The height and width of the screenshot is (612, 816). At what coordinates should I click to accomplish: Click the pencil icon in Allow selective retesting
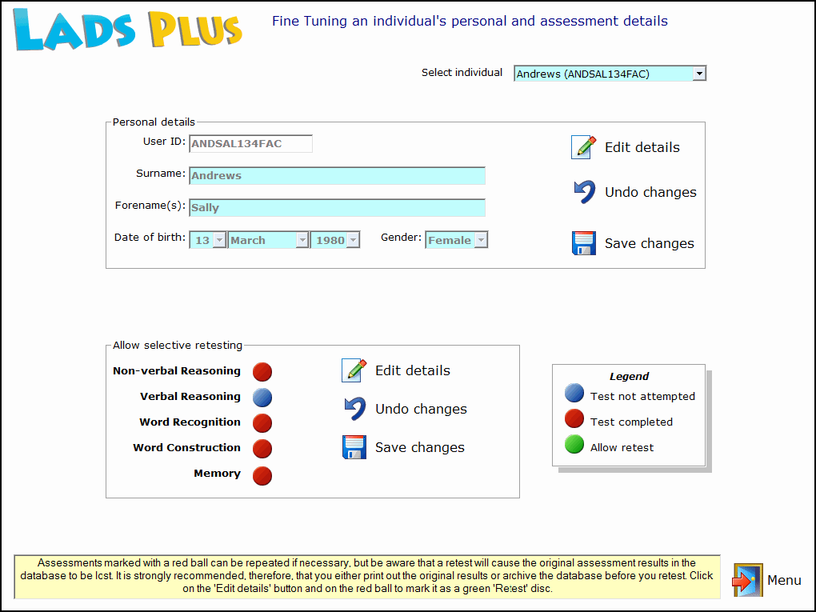pyautogui.click(x=354, y=370)
